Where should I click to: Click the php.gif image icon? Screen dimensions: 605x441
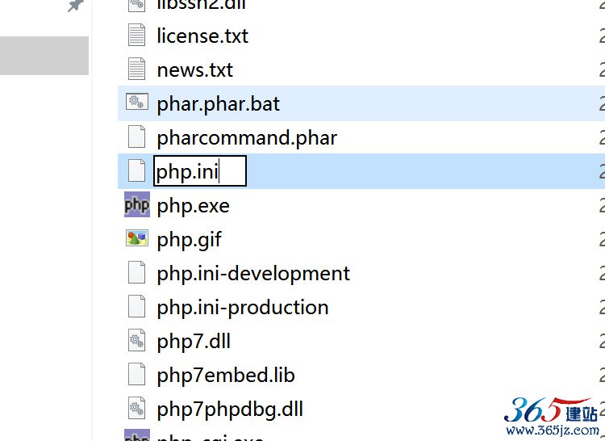pyautogui.click(x=137, y=238)
